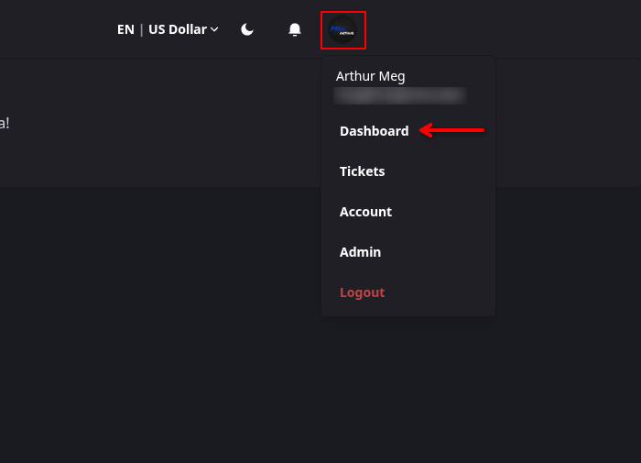
Task: Open the Admin menu item
Action: tap(360, 252)
